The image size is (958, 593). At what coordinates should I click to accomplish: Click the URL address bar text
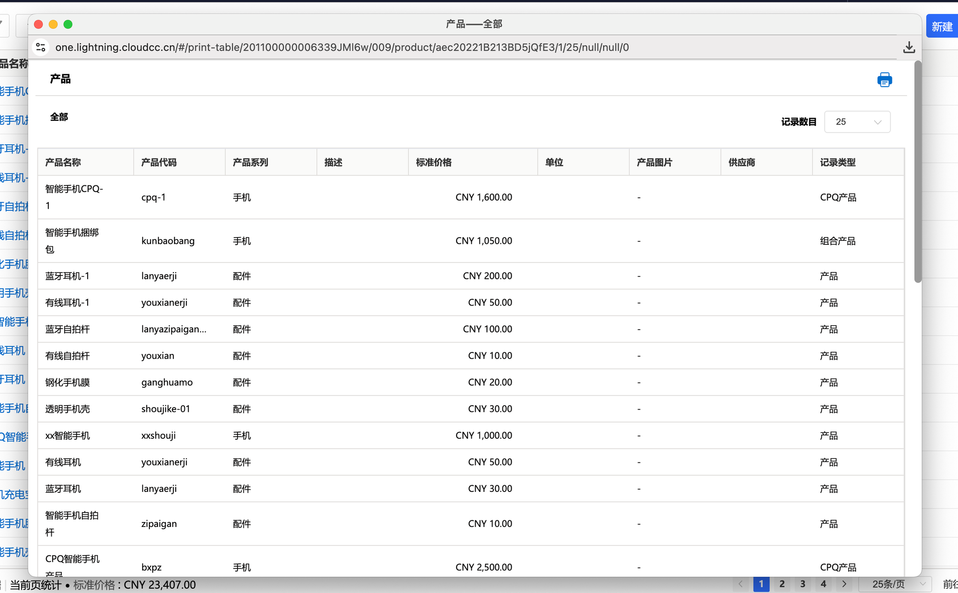coord(342,47)
